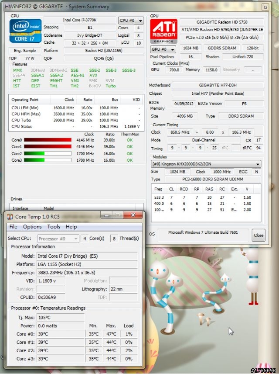Viewport: 279px width, 374px height.
Task: Click the Ivy Bridge-DT codename field
Action: point(90,35)
